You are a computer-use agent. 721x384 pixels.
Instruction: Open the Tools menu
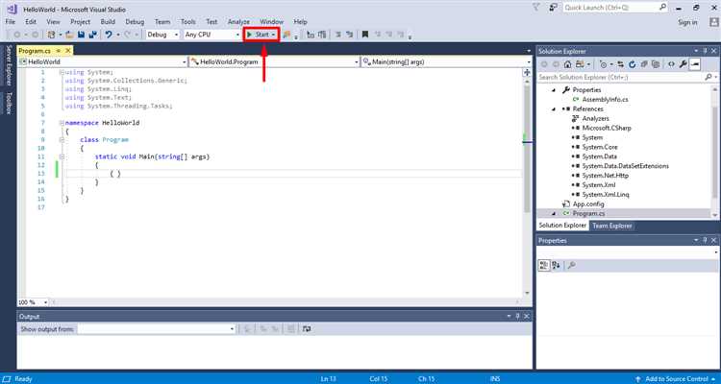(188, 21)
